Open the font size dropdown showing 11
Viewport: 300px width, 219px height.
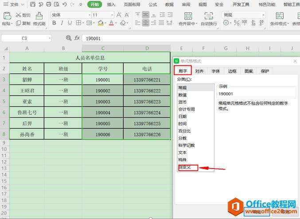click(103, 15)
